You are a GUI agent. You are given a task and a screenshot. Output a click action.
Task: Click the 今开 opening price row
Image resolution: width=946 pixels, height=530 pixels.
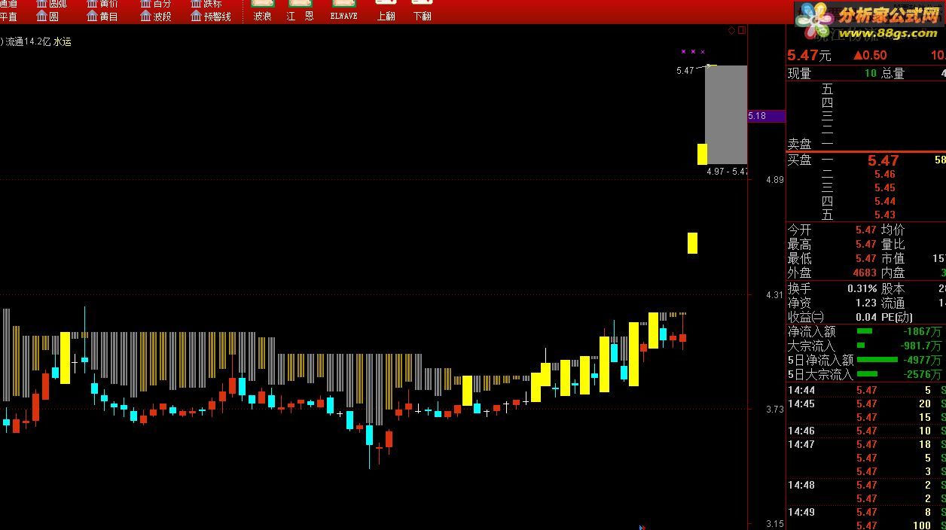832,230
